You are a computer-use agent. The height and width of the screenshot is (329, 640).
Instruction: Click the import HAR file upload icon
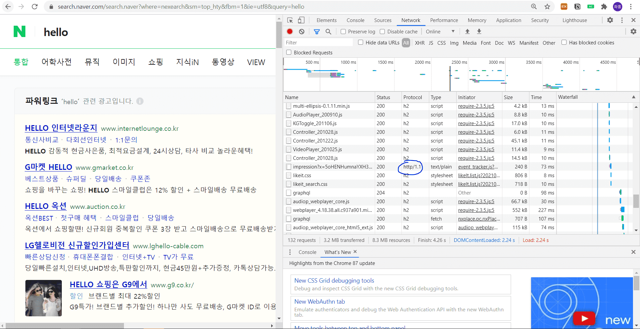[x=467, y=31]
